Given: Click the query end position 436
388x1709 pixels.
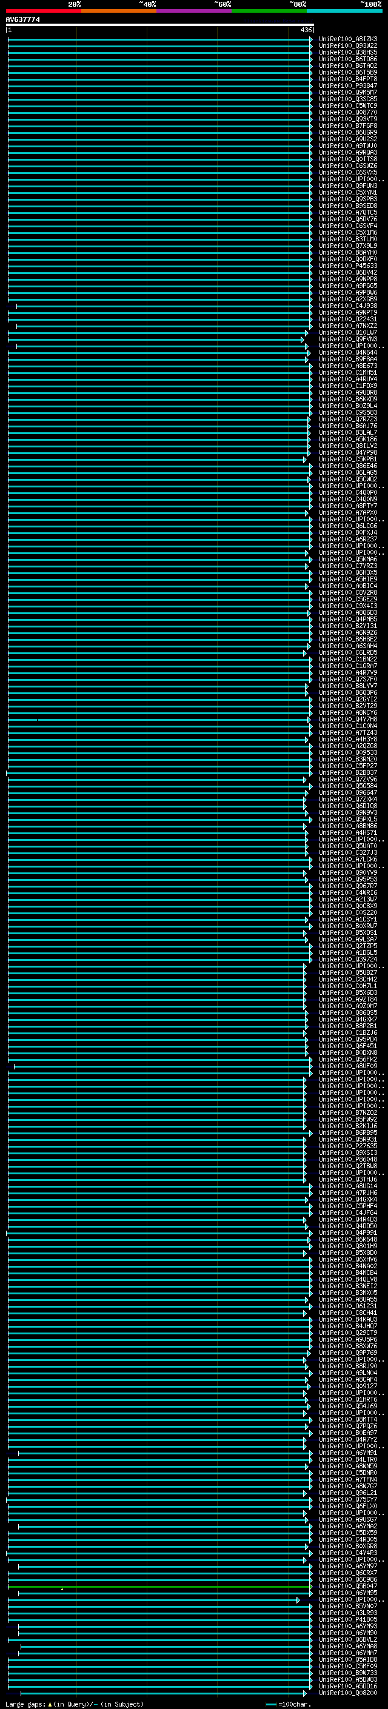Looking at the screenshot, I should tap(306, 30).
